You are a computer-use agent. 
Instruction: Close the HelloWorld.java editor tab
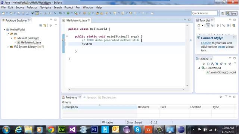[89, 20]
